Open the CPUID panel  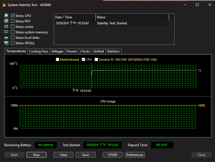113,155
